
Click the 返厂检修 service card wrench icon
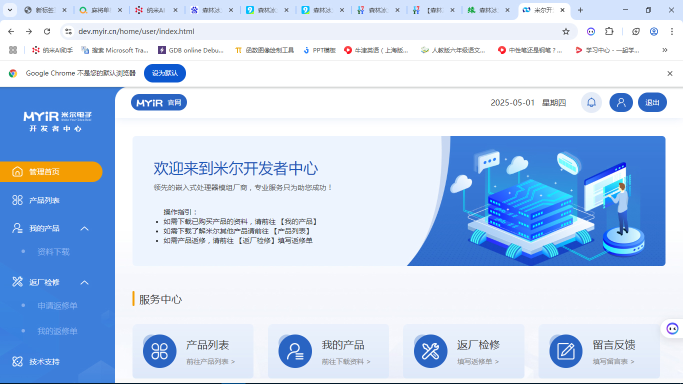(x=430, y=351)
